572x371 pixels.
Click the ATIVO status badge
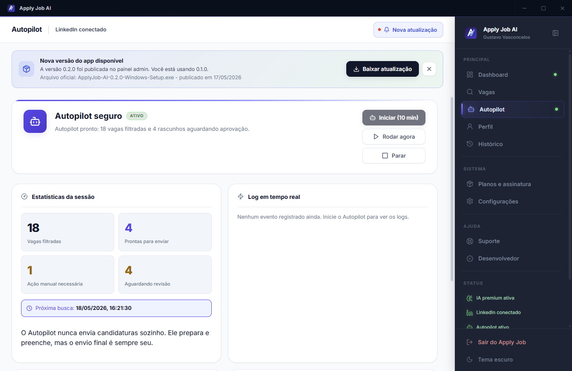[137, 116]
